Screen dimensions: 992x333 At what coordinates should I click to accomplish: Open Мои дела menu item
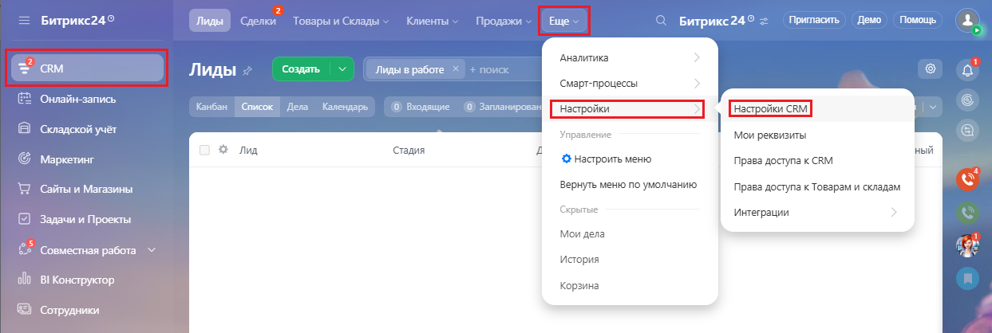[x=583, y=234]
